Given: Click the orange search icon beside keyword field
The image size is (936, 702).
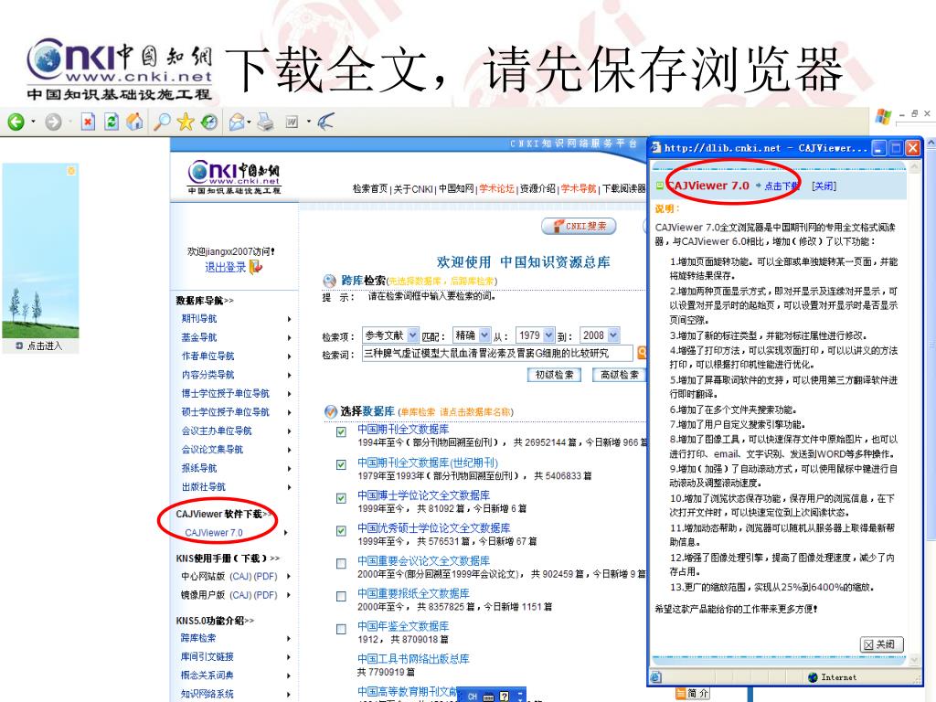Looking at the screenshot, I should 642,353.
